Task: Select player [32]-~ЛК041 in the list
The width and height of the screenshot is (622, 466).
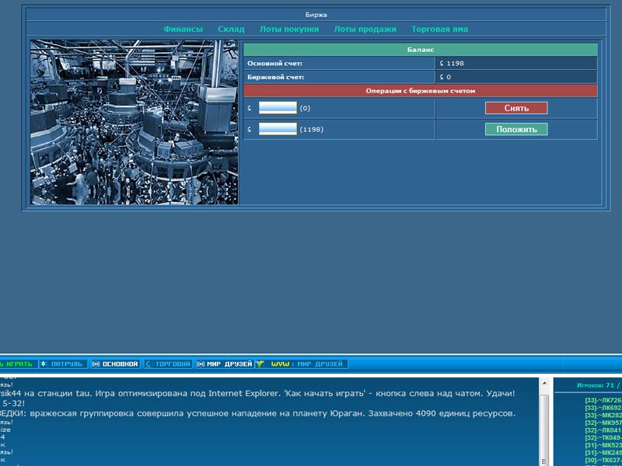Action: (603, 430)
